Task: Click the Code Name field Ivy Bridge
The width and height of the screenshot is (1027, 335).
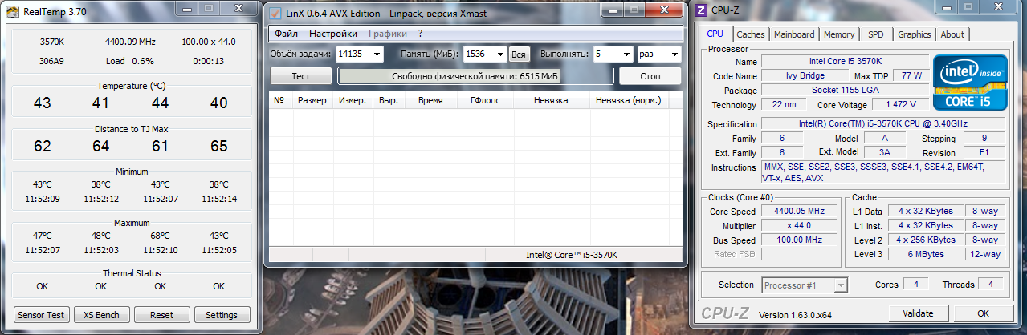Action: coord(804,76)
